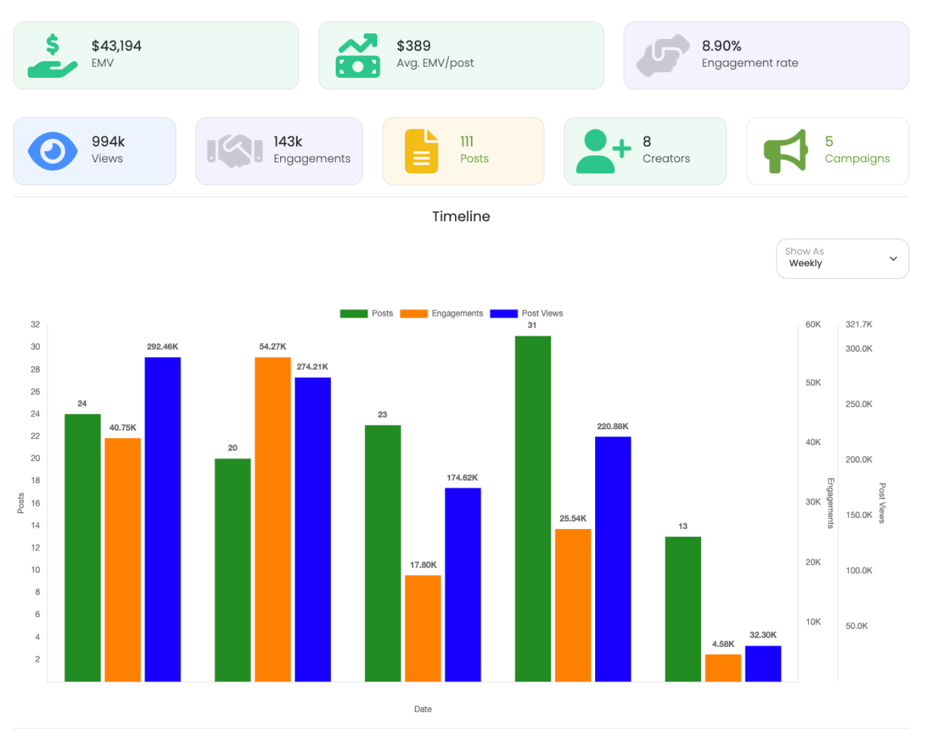Screen dimensions: 926x740
Task: Click the green bar labeled 31
Action: [x=533, y=508]
